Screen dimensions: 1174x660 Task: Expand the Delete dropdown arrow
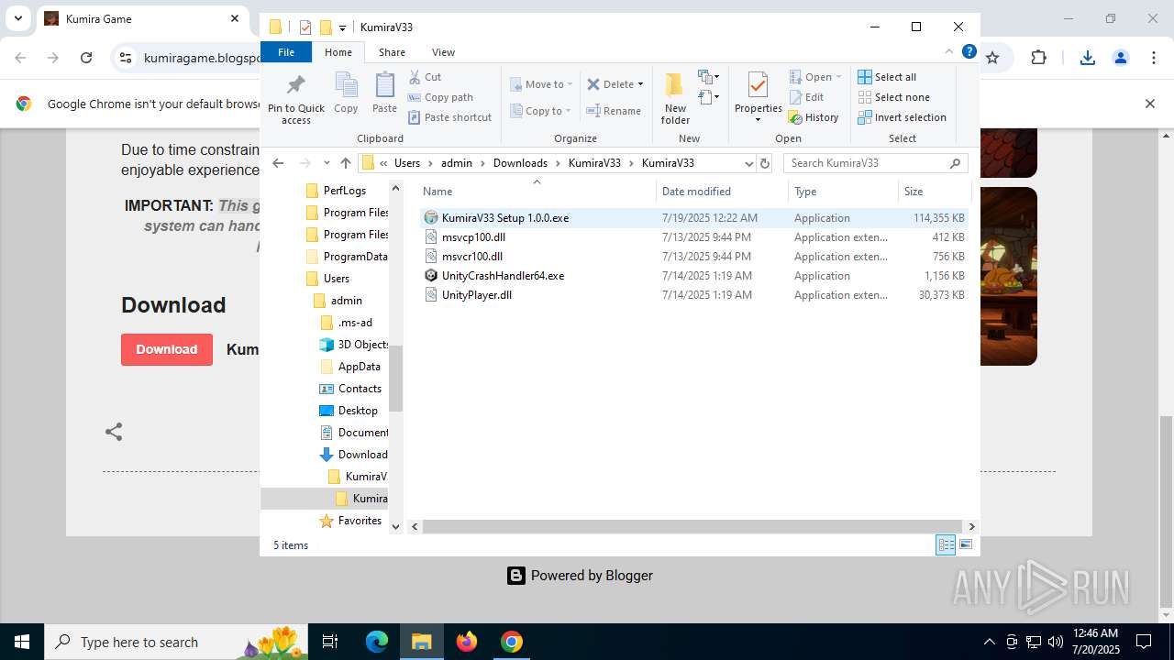(640, 84)
